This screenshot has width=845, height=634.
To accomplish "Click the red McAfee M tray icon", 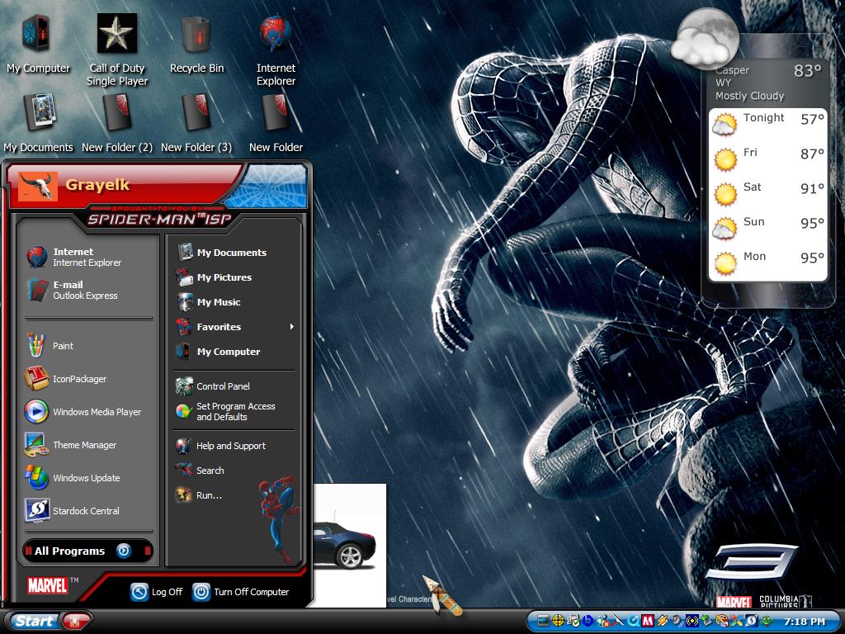I will pos(648,621).
